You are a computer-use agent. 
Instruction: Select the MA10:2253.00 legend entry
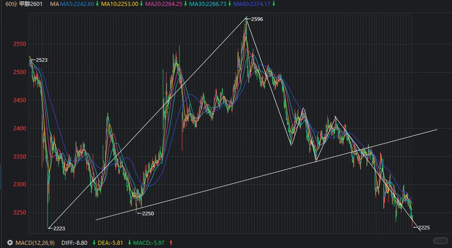click(x=120, y=4)
